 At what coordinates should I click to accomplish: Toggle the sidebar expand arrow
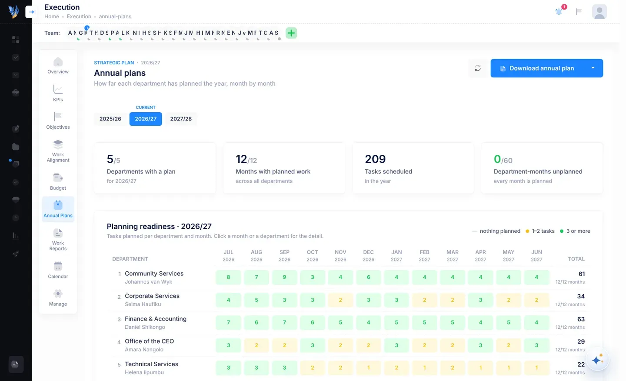point(31,12)
